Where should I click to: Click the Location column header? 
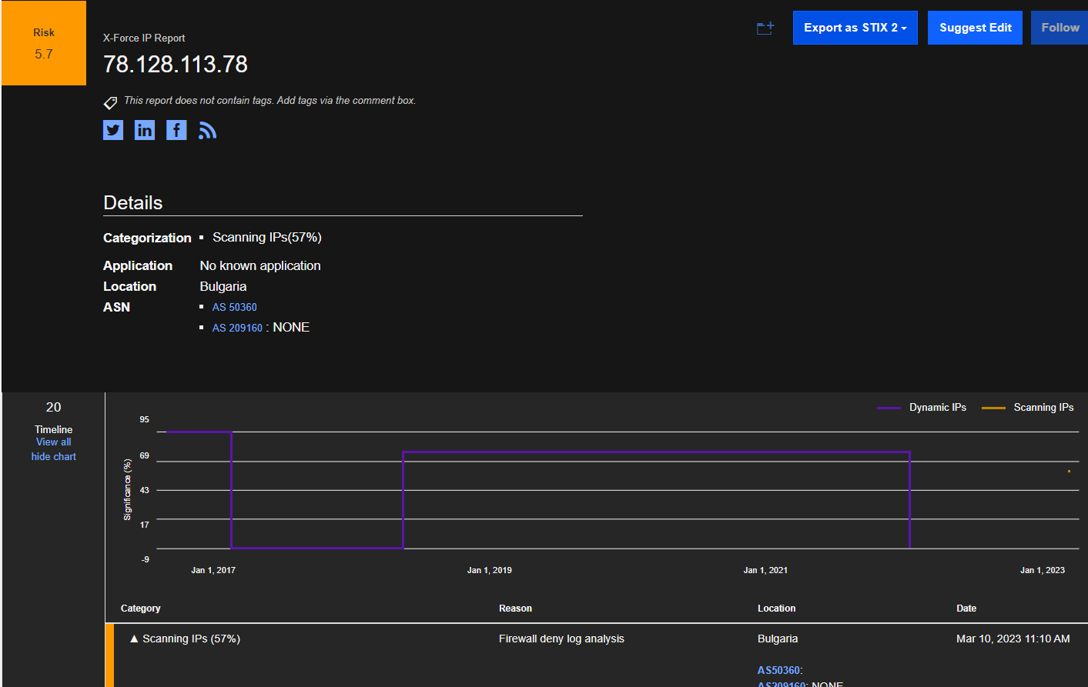coord(776,609)
